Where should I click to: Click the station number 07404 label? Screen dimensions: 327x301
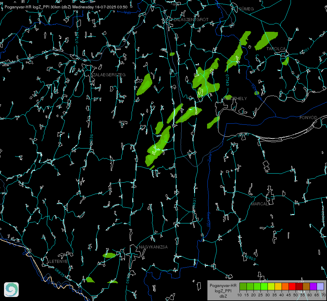(x=77, y=38)
